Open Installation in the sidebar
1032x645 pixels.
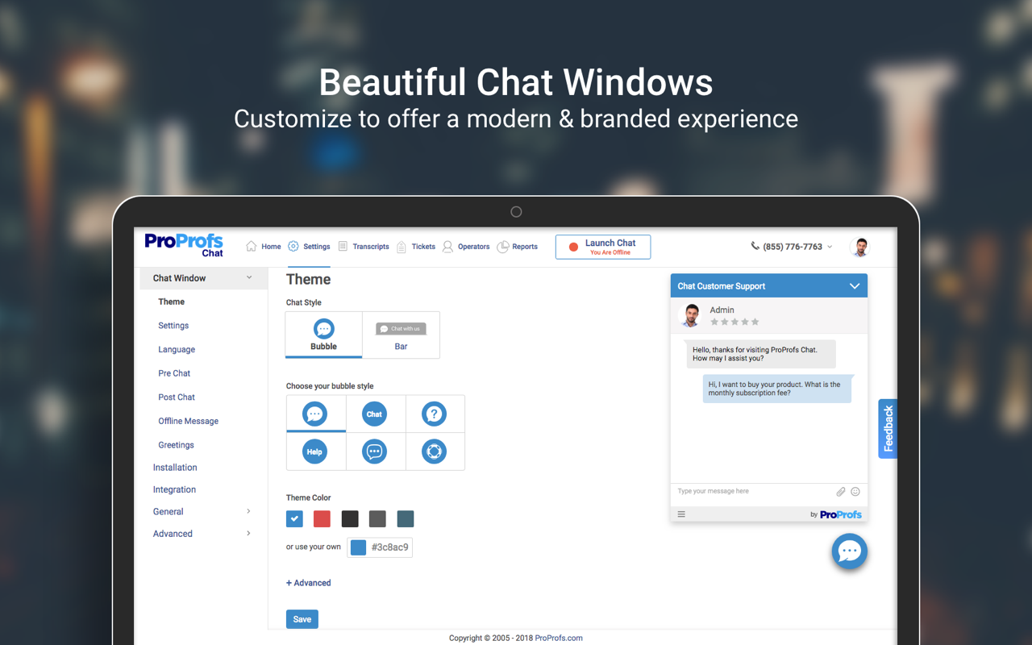175,468
